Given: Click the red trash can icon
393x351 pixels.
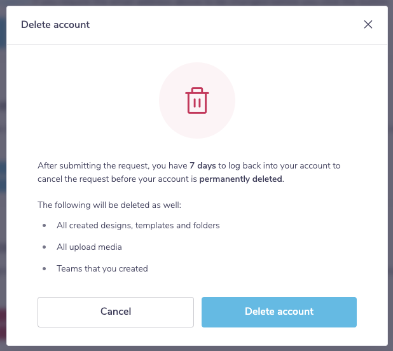Looking at the screenshot, I should pyautogui.click(x=197, y=100).
